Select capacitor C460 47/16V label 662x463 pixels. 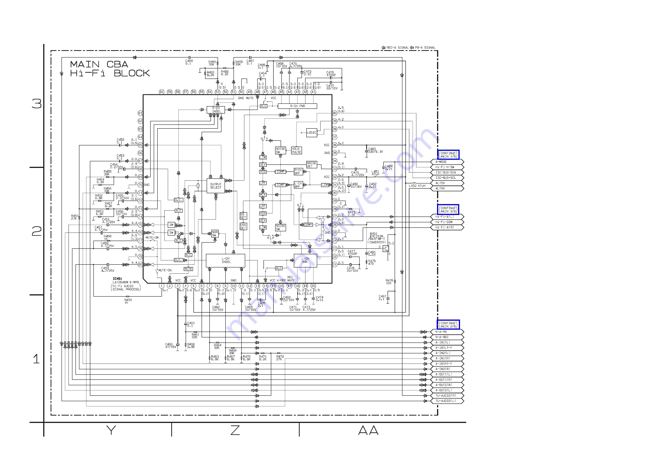[170, 346]
